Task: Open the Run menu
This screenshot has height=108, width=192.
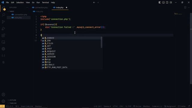Action: click(38, 2)
